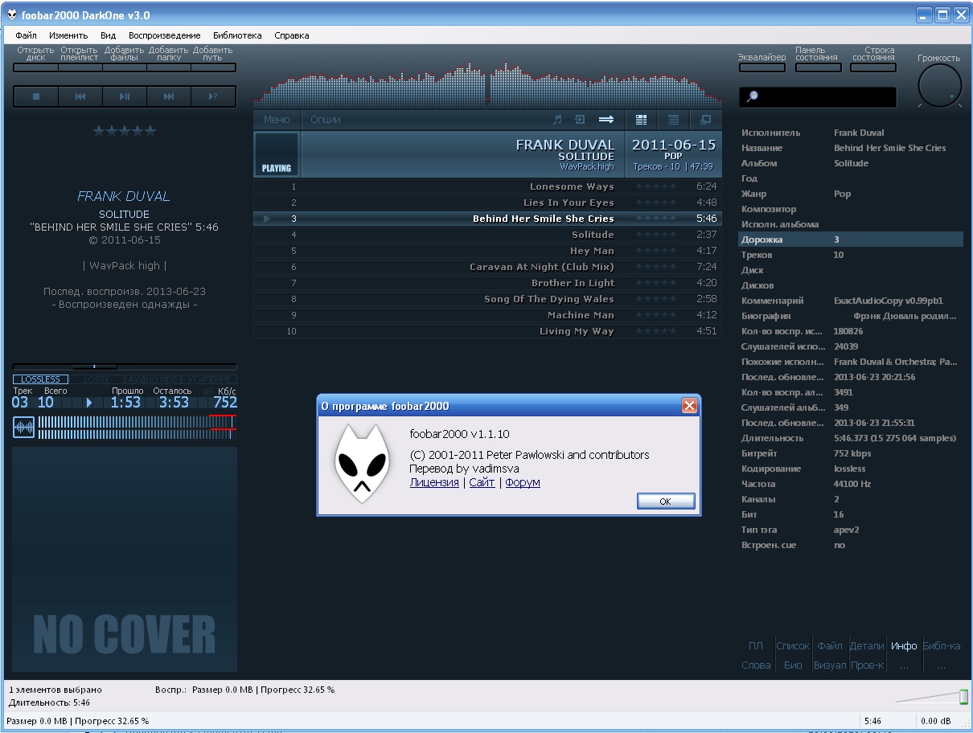The width and height of the screenshot is (973, 733).
Task: Open the Опции dropdown above the playlist
Action: tap(326, 120)
